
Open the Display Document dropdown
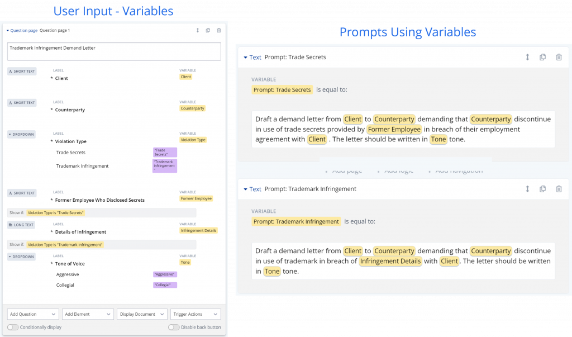click(x=142, y=314)
